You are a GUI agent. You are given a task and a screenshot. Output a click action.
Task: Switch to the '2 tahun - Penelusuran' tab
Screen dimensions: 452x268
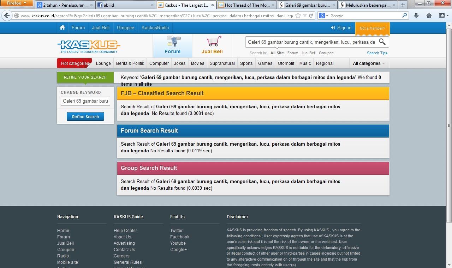[x=65, y=5]
